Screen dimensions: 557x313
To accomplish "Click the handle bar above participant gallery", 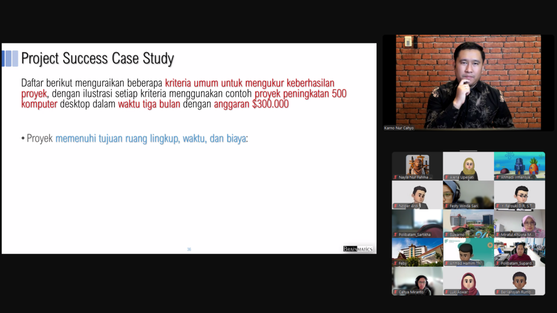I will [x=468, y=151].
